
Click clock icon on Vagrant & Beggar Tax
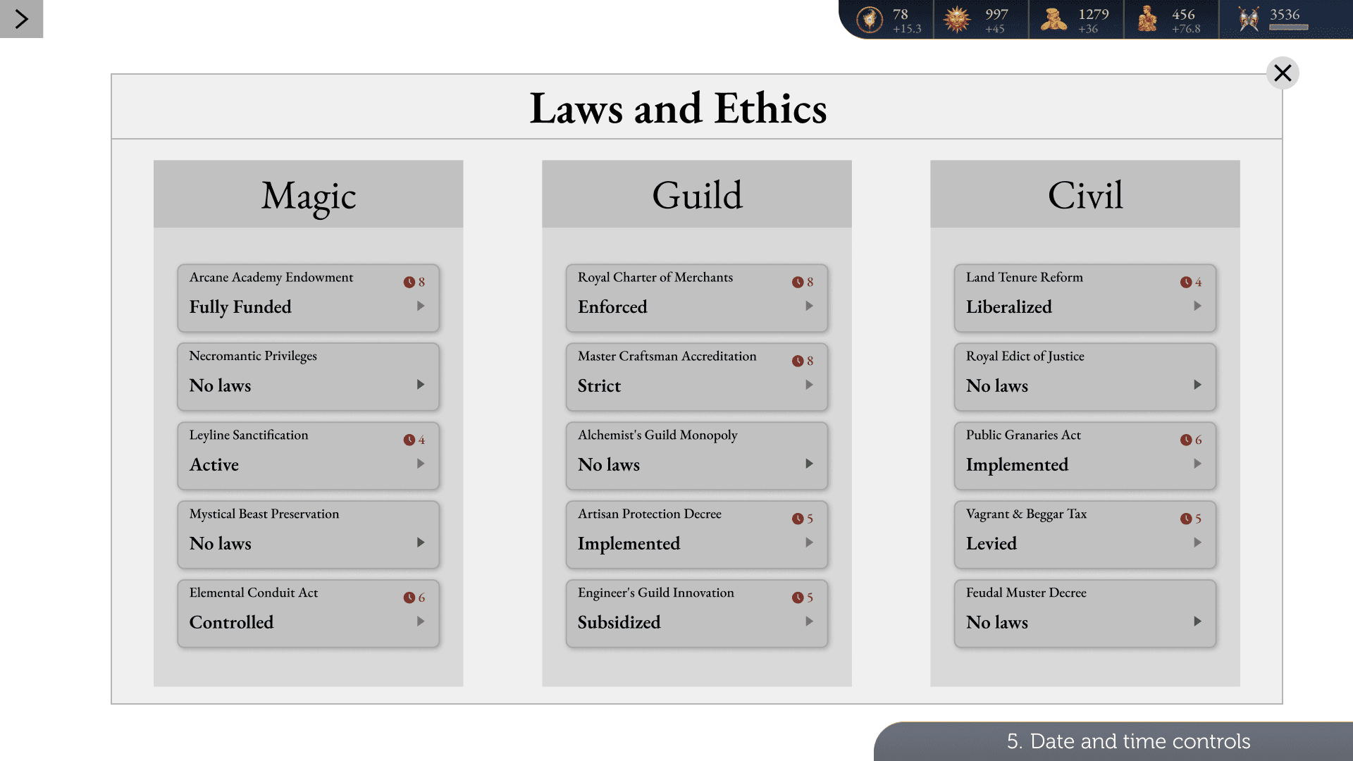tap(1185, 519)
